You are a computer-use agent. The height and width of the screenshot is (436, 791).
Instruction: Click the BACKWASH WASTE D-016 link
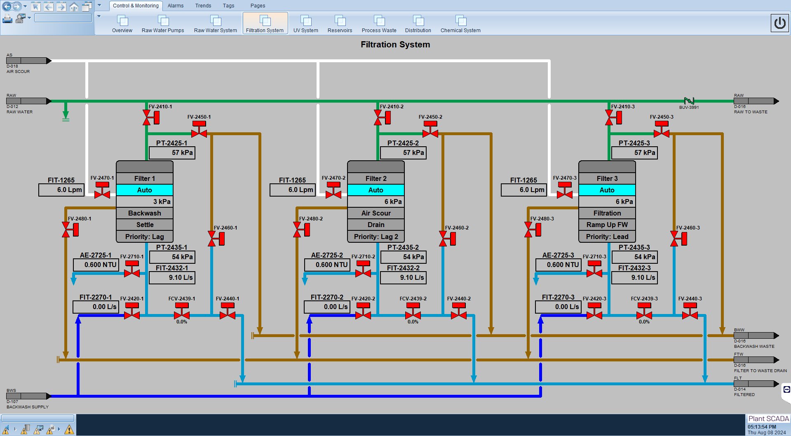pos(756,335)
